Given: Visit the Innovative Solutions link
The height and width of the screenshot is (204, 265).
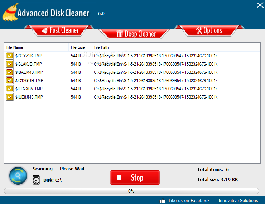Looking at the screenshot, I should [238, 201].
